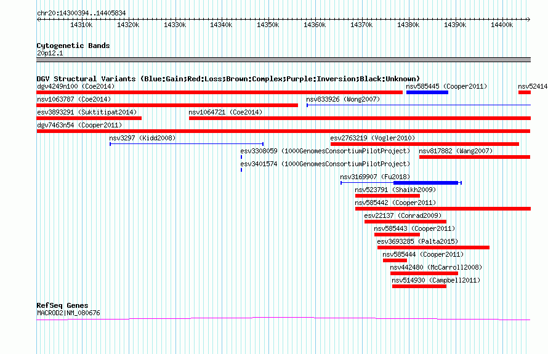The image size is (548, 354).
Task: Click the 14360k ruler tick label
Action: [x=315, y=25]
